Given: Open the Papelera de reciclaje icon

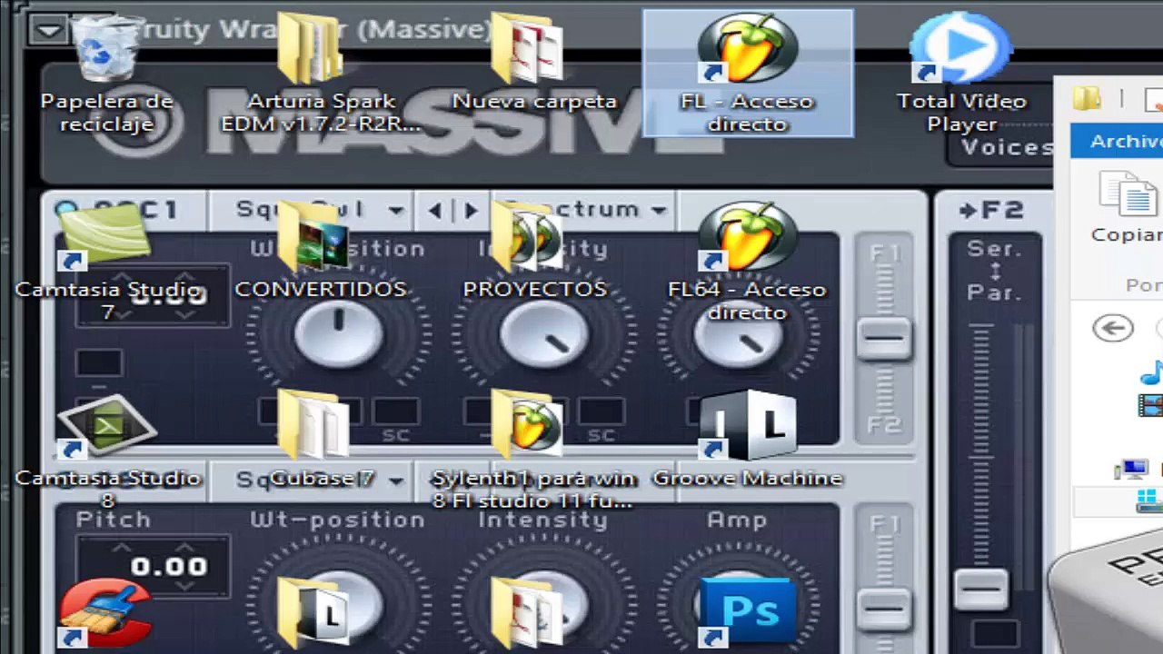Looking at the screenshot, I should point(106,74).
